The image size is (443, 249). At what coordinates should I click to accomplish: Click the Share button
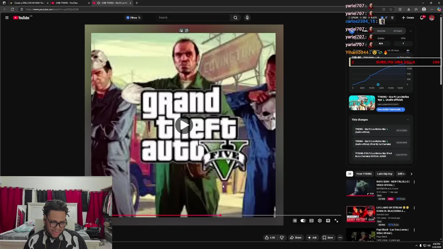(x=296, y=238)
